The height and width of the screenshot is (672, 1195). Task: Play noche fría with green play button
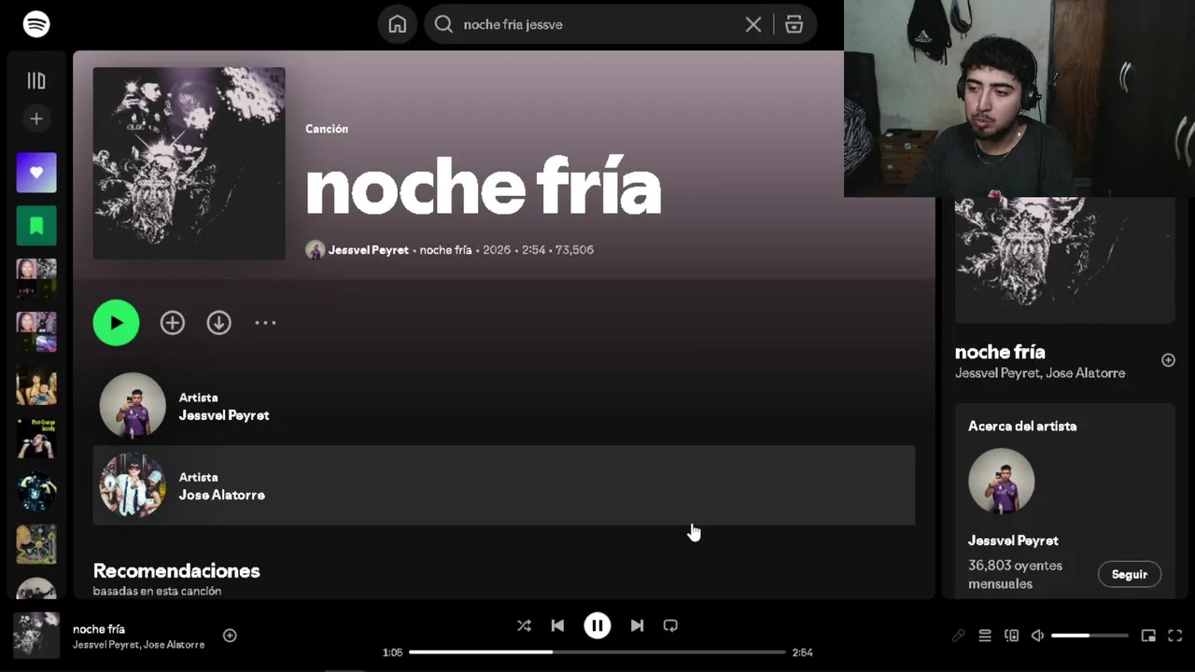click(116, 323)
